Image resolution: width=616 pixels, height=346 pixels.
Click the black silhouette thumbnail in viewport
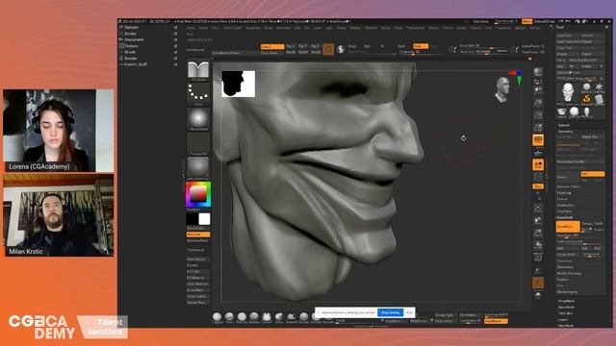(238, 84)
